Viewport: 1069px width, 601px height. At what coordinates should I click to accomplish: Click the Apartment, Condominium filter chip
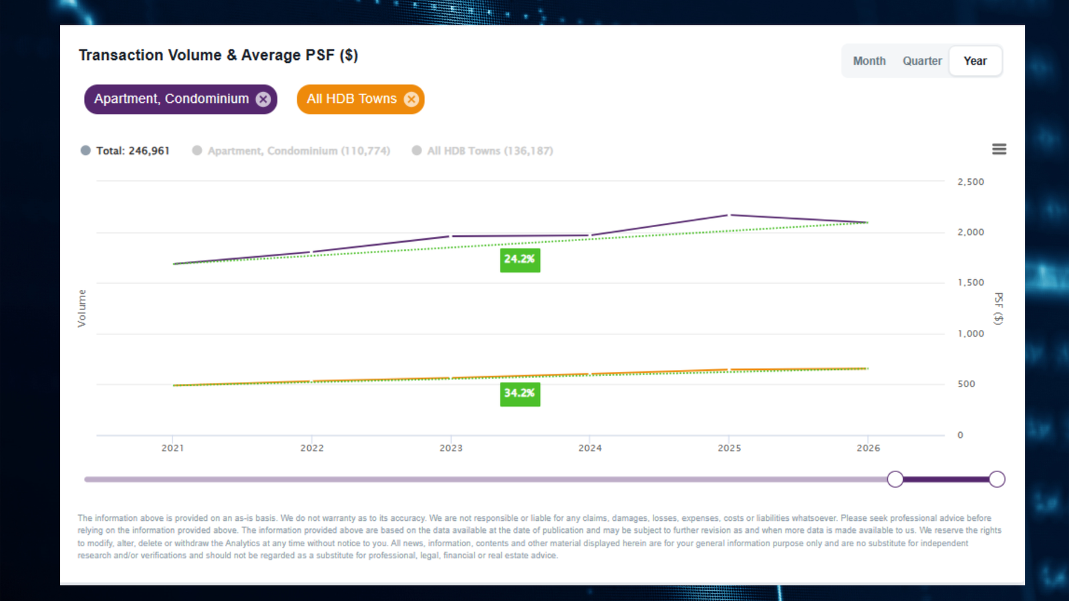[x=170, y=99]
